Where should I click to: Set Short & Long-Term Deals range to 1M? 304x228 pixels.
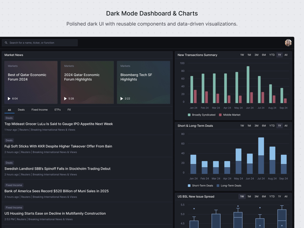click(249, 126)
